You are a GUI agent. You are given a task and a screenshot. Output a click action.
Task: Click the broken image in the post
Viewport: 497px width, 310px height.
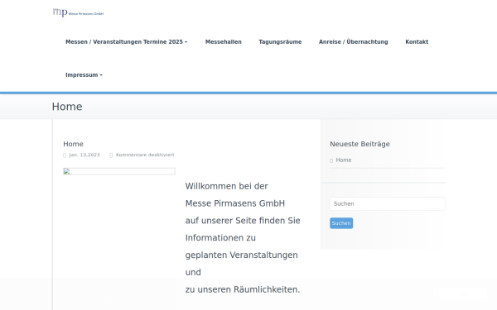[x=119, y=171]
